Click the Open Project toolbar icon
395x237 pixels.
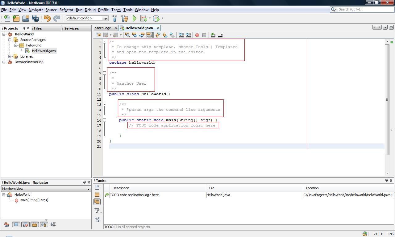tap(26, 18)
